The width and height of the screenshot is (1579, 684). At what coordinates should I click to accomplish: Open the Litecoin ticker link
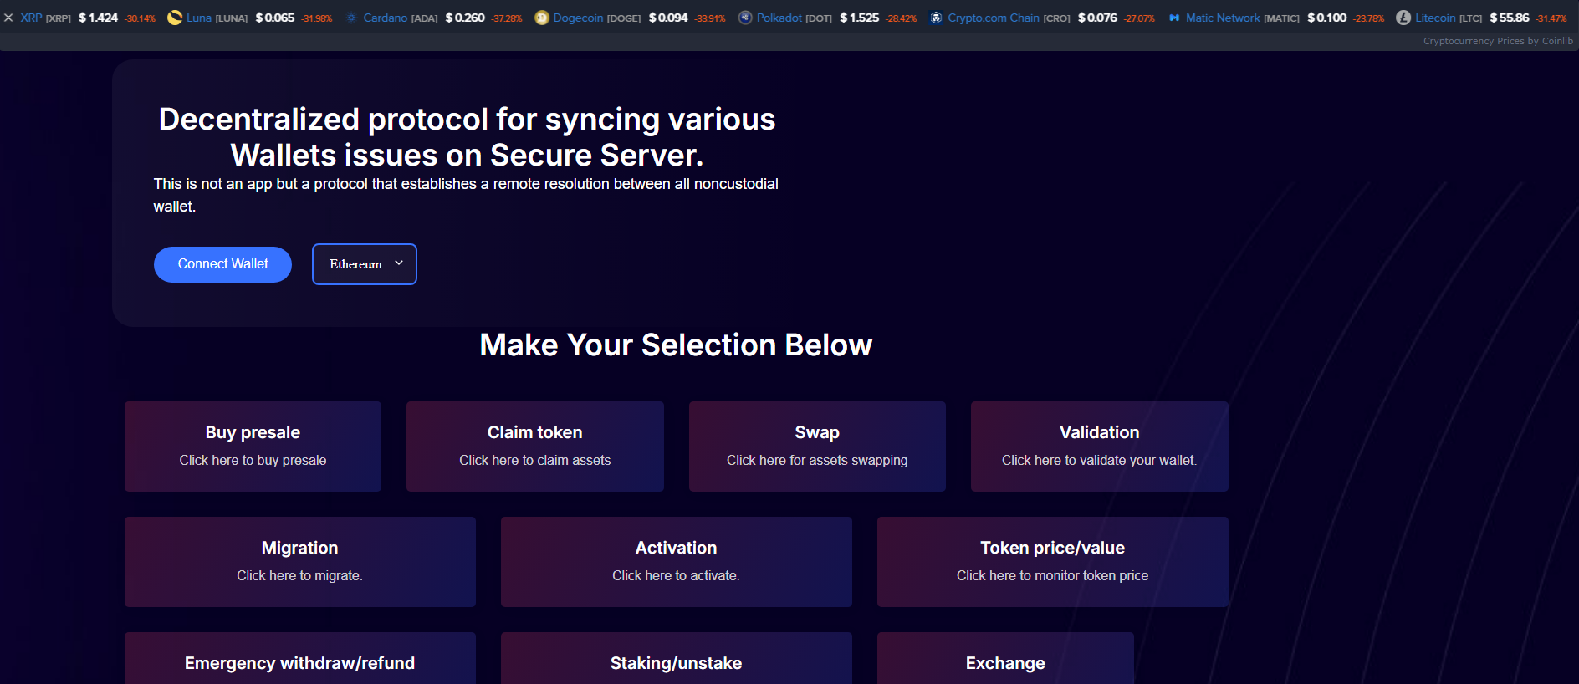pyautogui.click(x=1448, y=18)
